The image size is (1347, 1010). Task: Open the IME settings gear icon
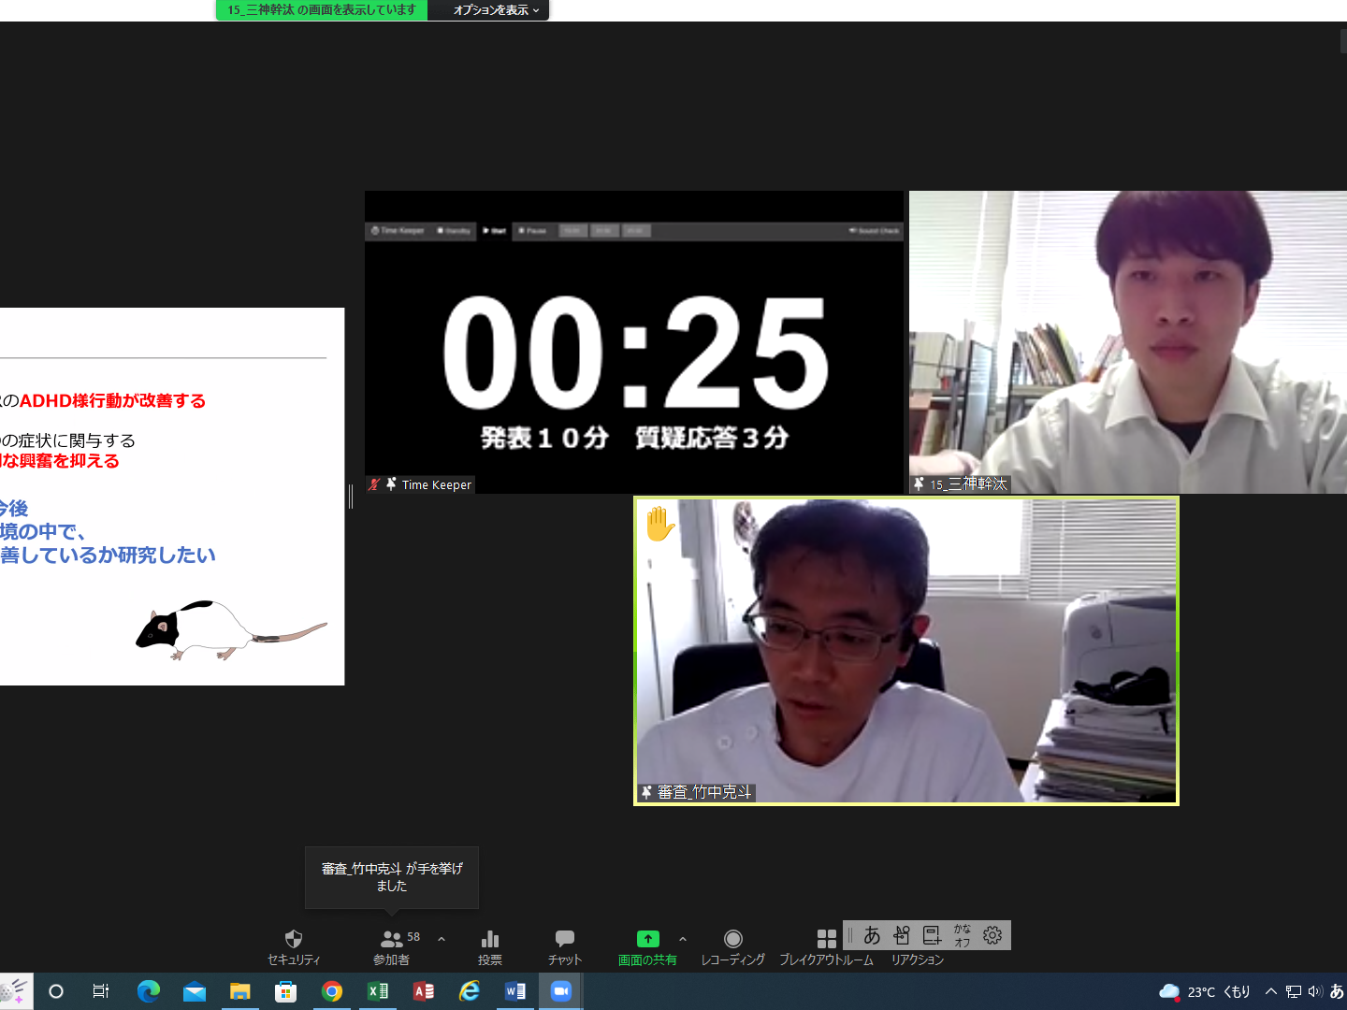(x=992, y=935)
